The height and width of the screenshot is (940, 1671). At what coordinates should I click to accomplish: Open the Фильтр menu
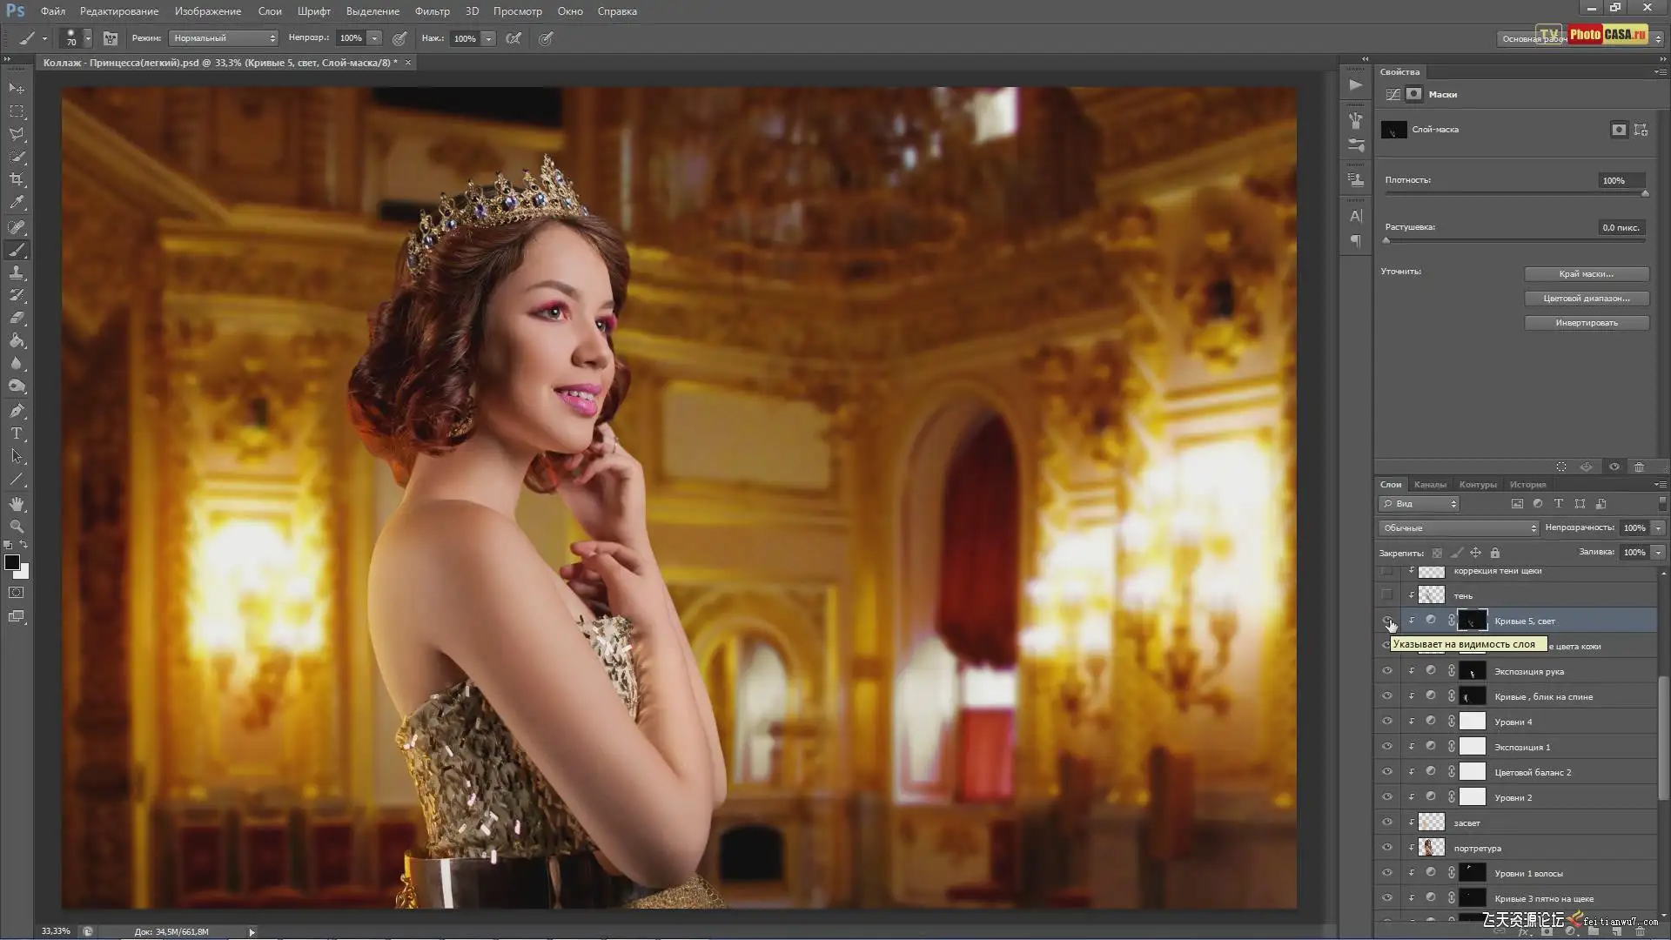pyautogui.click(x=432, y=11)
